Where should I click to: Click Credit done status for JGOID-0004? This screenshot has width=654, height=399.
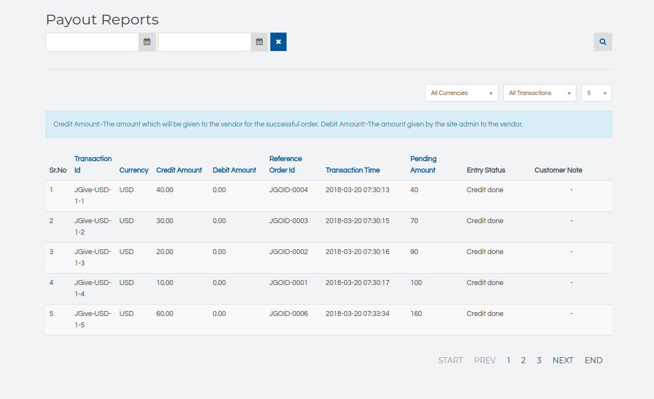[485, 190]
